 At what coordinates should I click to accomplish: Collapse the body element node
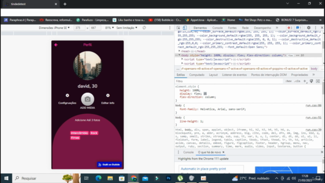click(x=179, y=55)
